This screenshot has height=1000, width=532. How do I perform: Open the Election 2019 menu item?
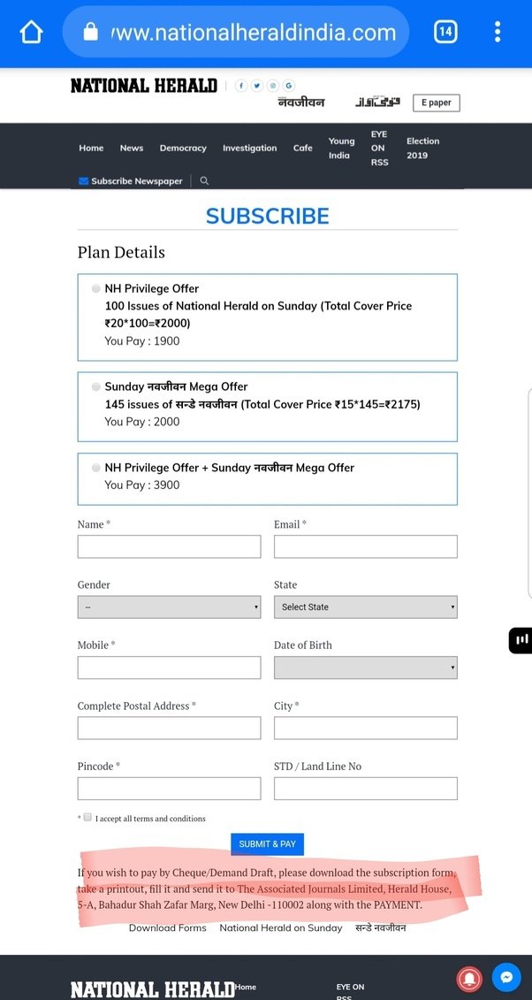(422, 148)
